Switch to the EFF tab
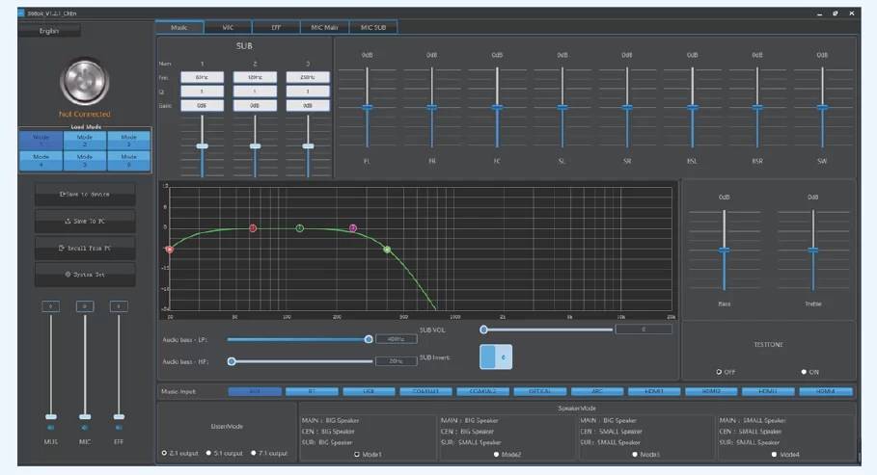 click(x=276, y=27)
